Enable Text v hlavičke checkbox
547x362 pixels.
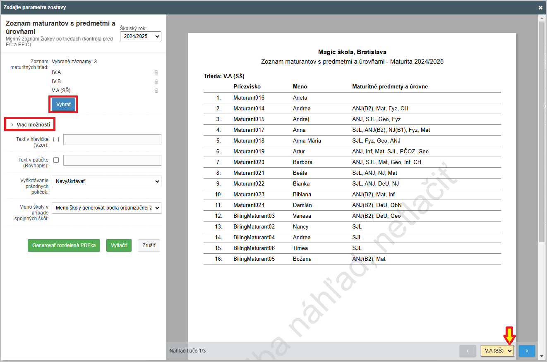point(56,140)
